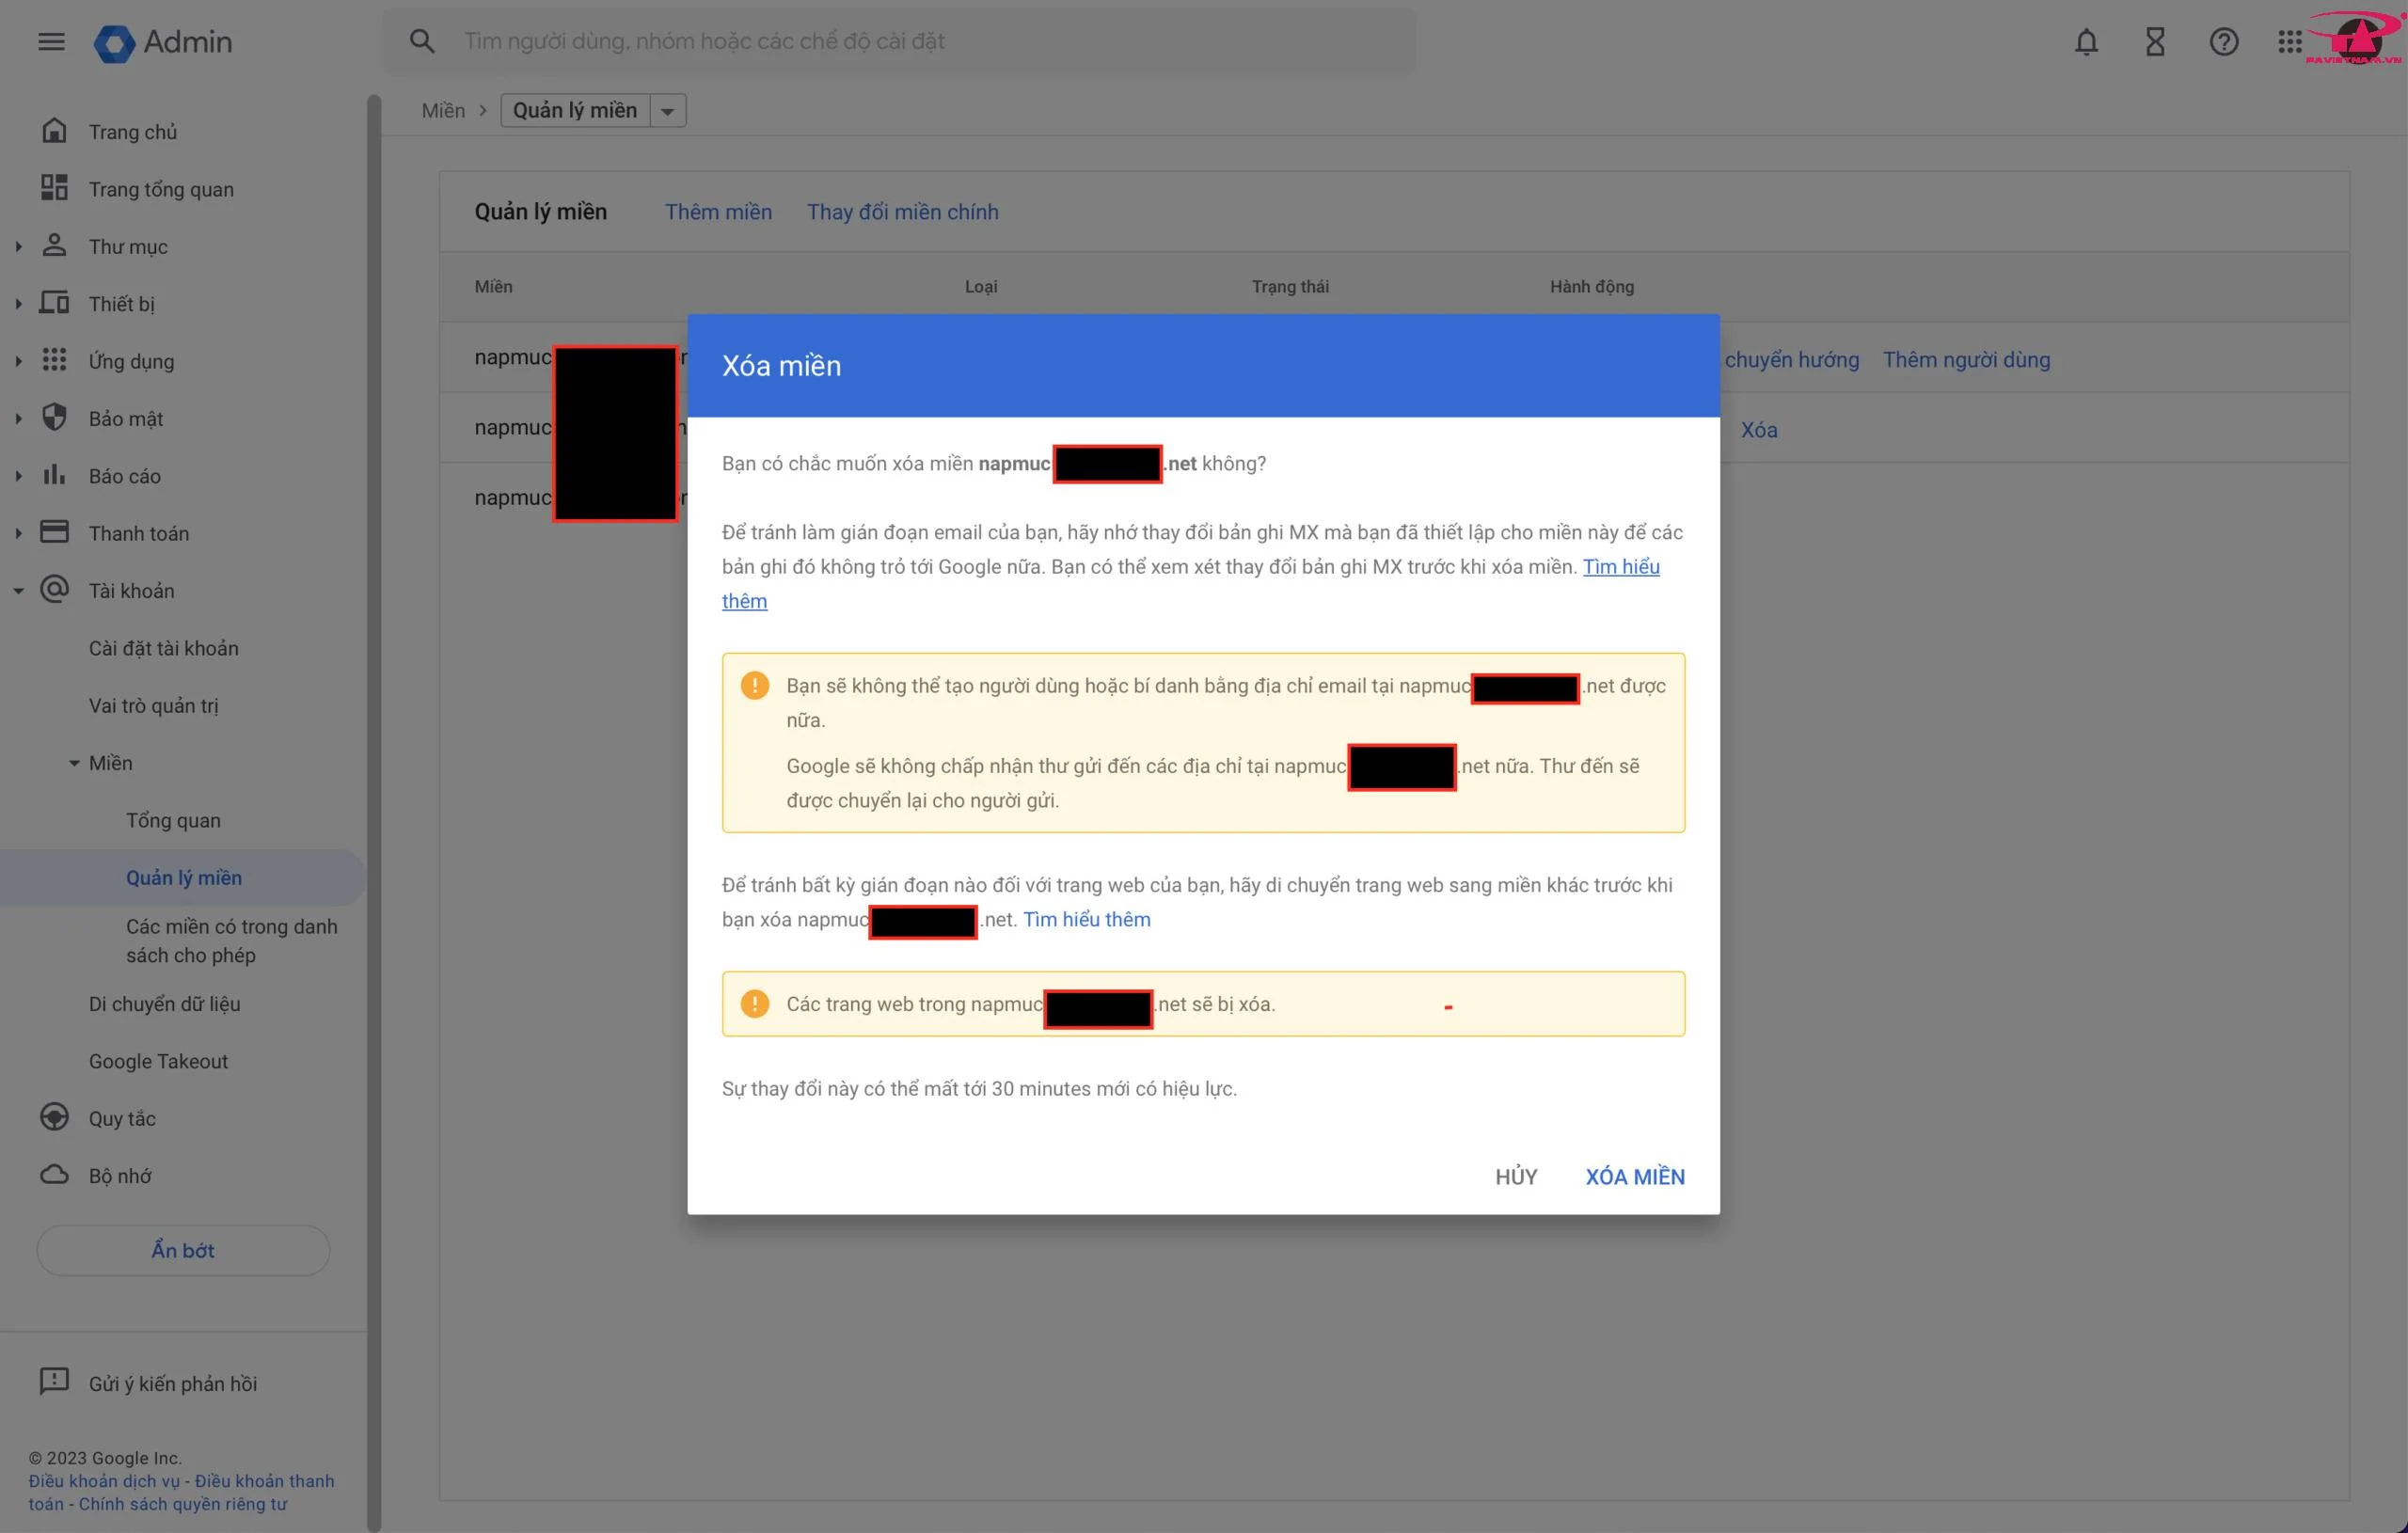
Task: Select Quản lý miền in sidebar
Action: point(184,877)
